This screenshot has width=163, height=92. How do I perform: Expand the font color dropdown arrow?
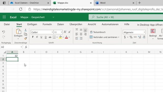pos(69,37)
